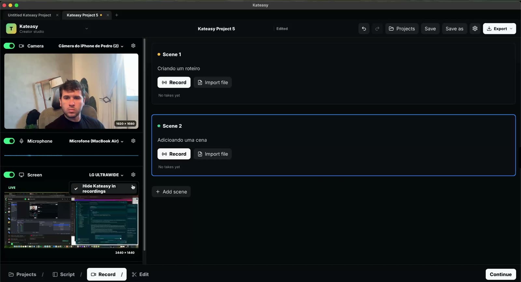Viewport: 521px width, 282px height.
Task: Open Microphone settings gear
Action: click(x=133, y=141)
